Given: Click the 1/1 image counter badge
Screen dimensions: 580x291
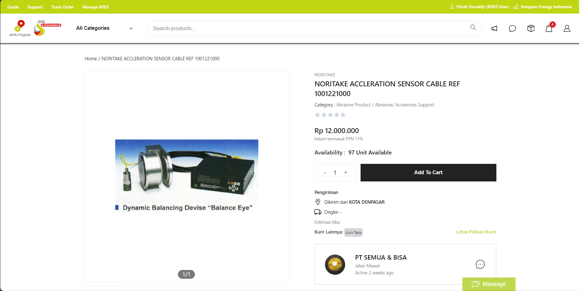Looking at the screenshot, I should [x=186, y=274].
